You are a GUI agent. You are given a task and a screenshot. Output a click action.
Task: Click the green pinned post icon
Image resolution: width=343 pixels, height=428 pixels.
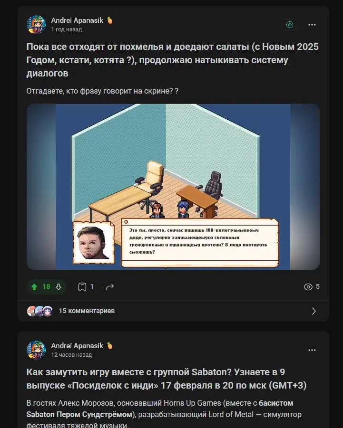[x=290, y=25]
